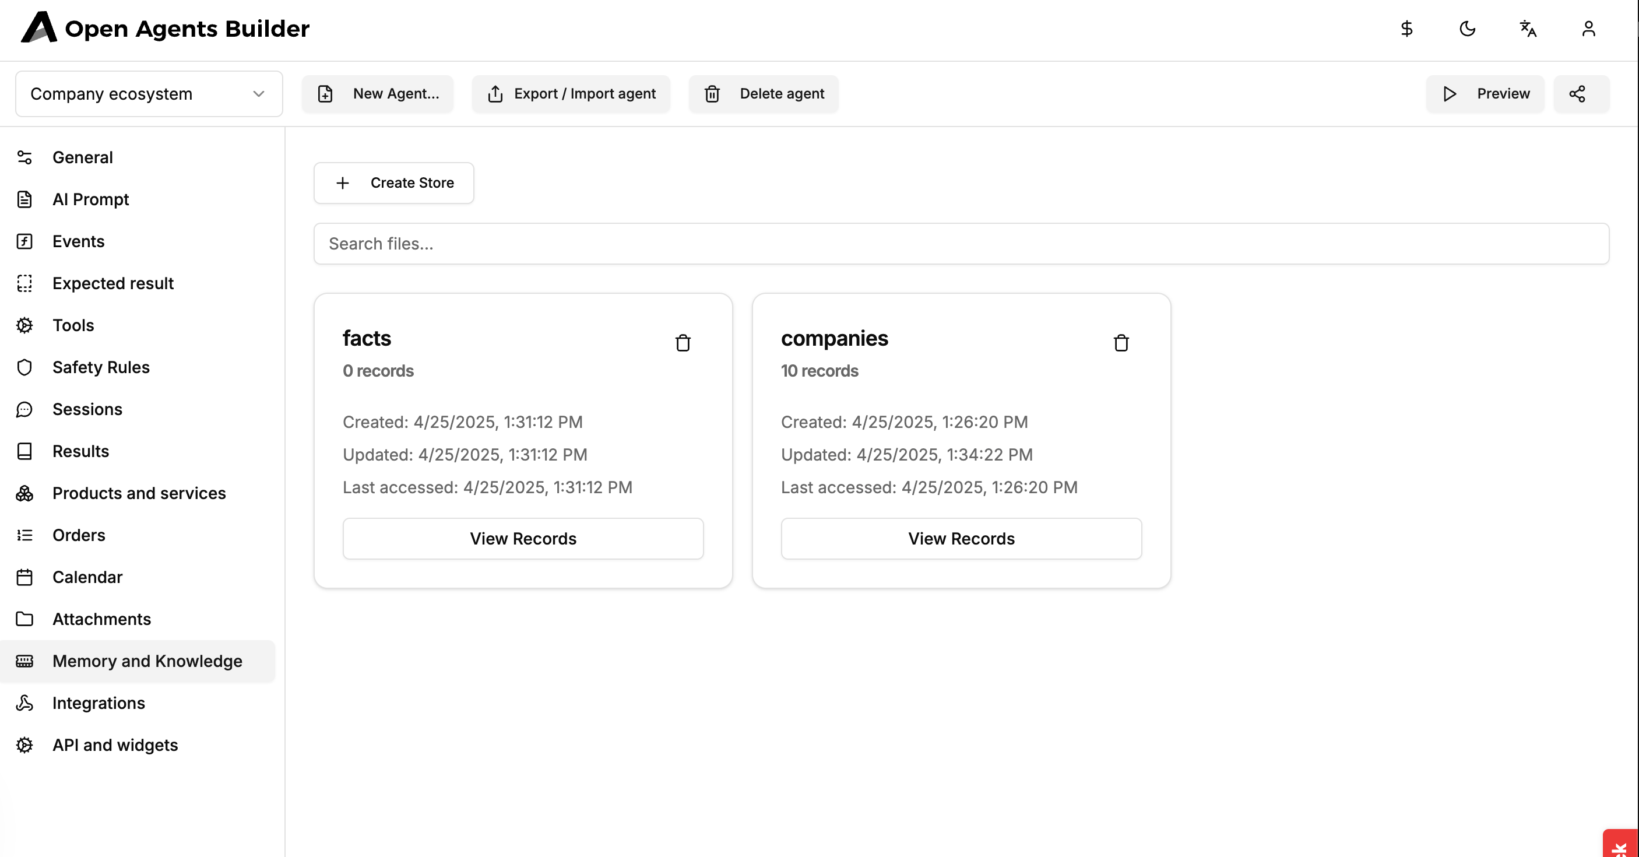
Task: Open the user account icon
Action: click(x=1589, y=29)
